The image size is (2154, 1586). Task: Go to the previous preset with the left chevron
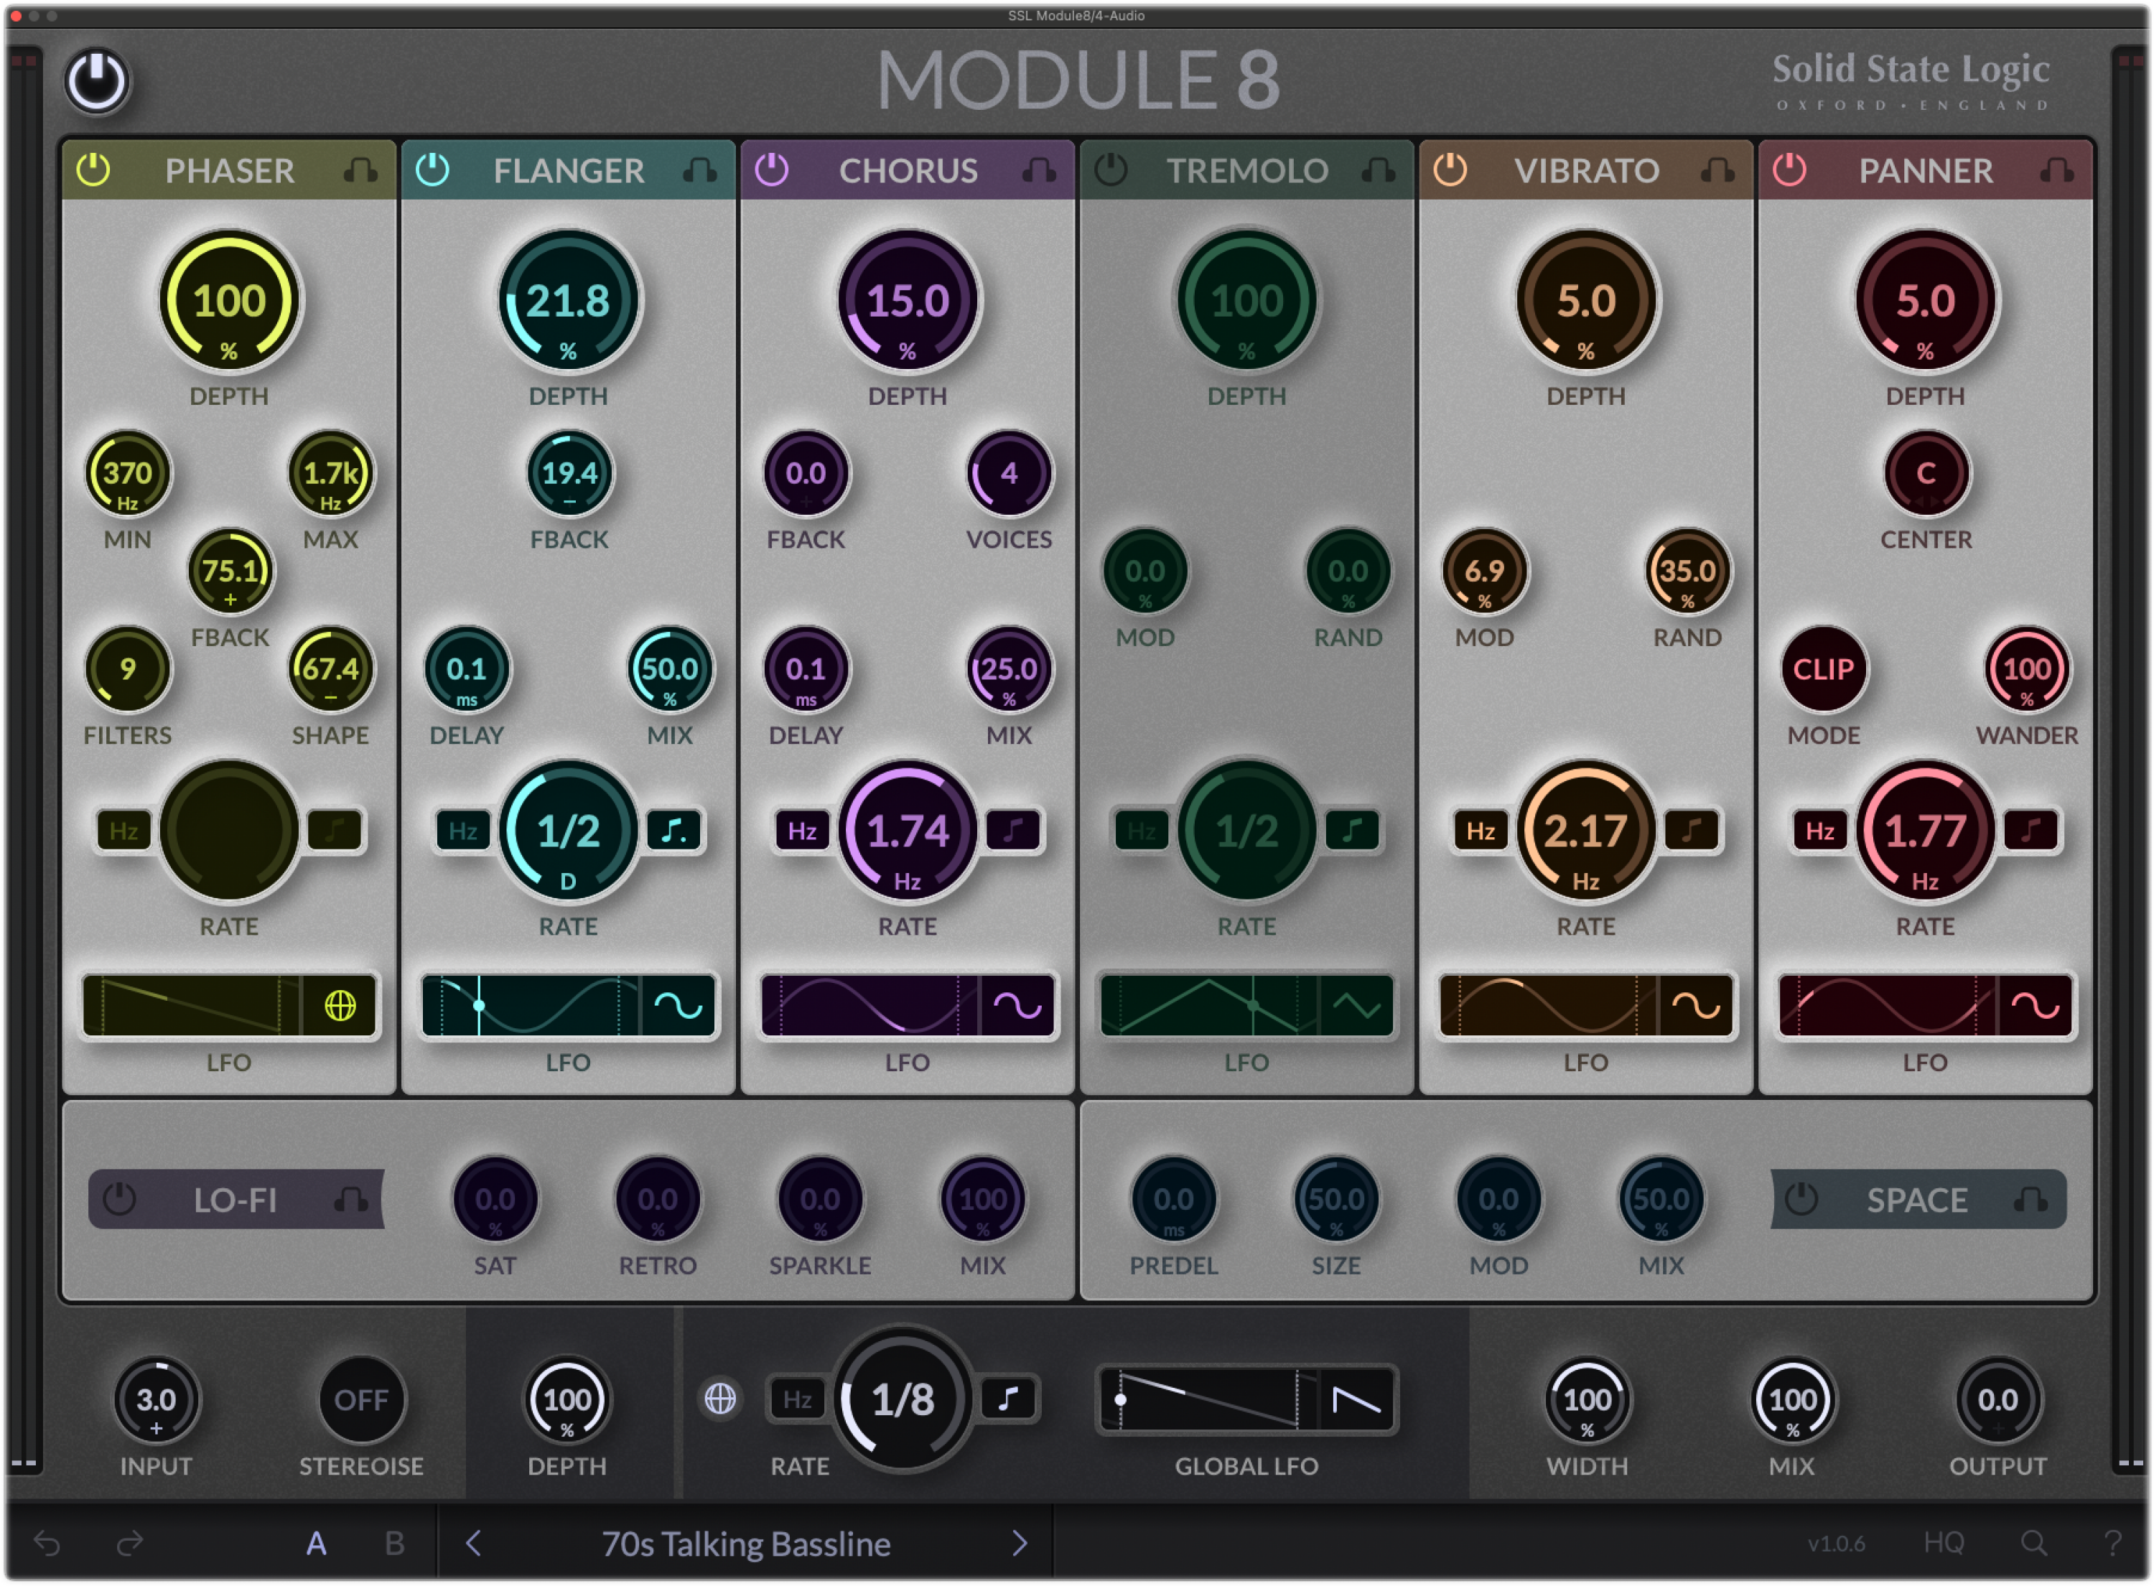coord(472,1544)
